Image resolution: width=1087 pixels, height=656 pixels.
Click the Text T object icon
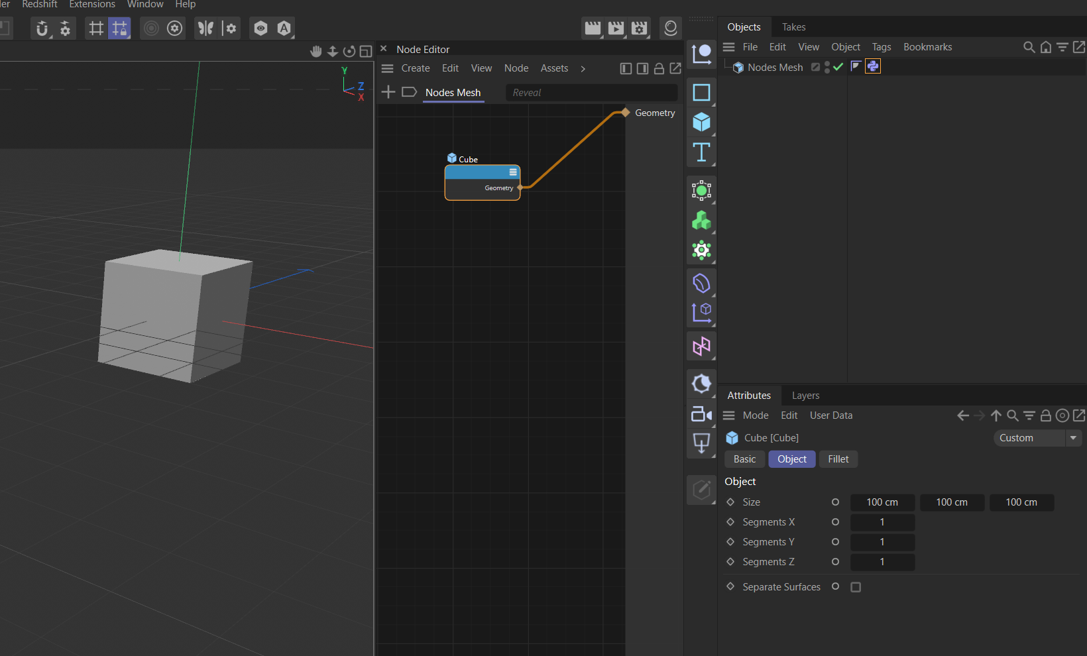point(701,152)
